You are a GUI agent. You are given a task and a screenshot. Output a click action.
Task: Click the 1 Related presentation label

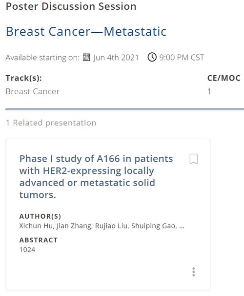51,123
